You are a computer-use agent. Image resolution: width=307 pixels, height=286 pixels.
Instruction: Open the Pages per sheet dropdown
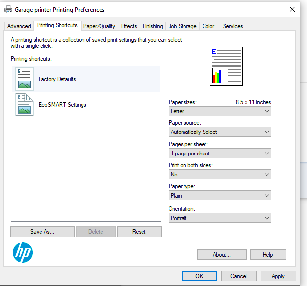pos(220,154)
